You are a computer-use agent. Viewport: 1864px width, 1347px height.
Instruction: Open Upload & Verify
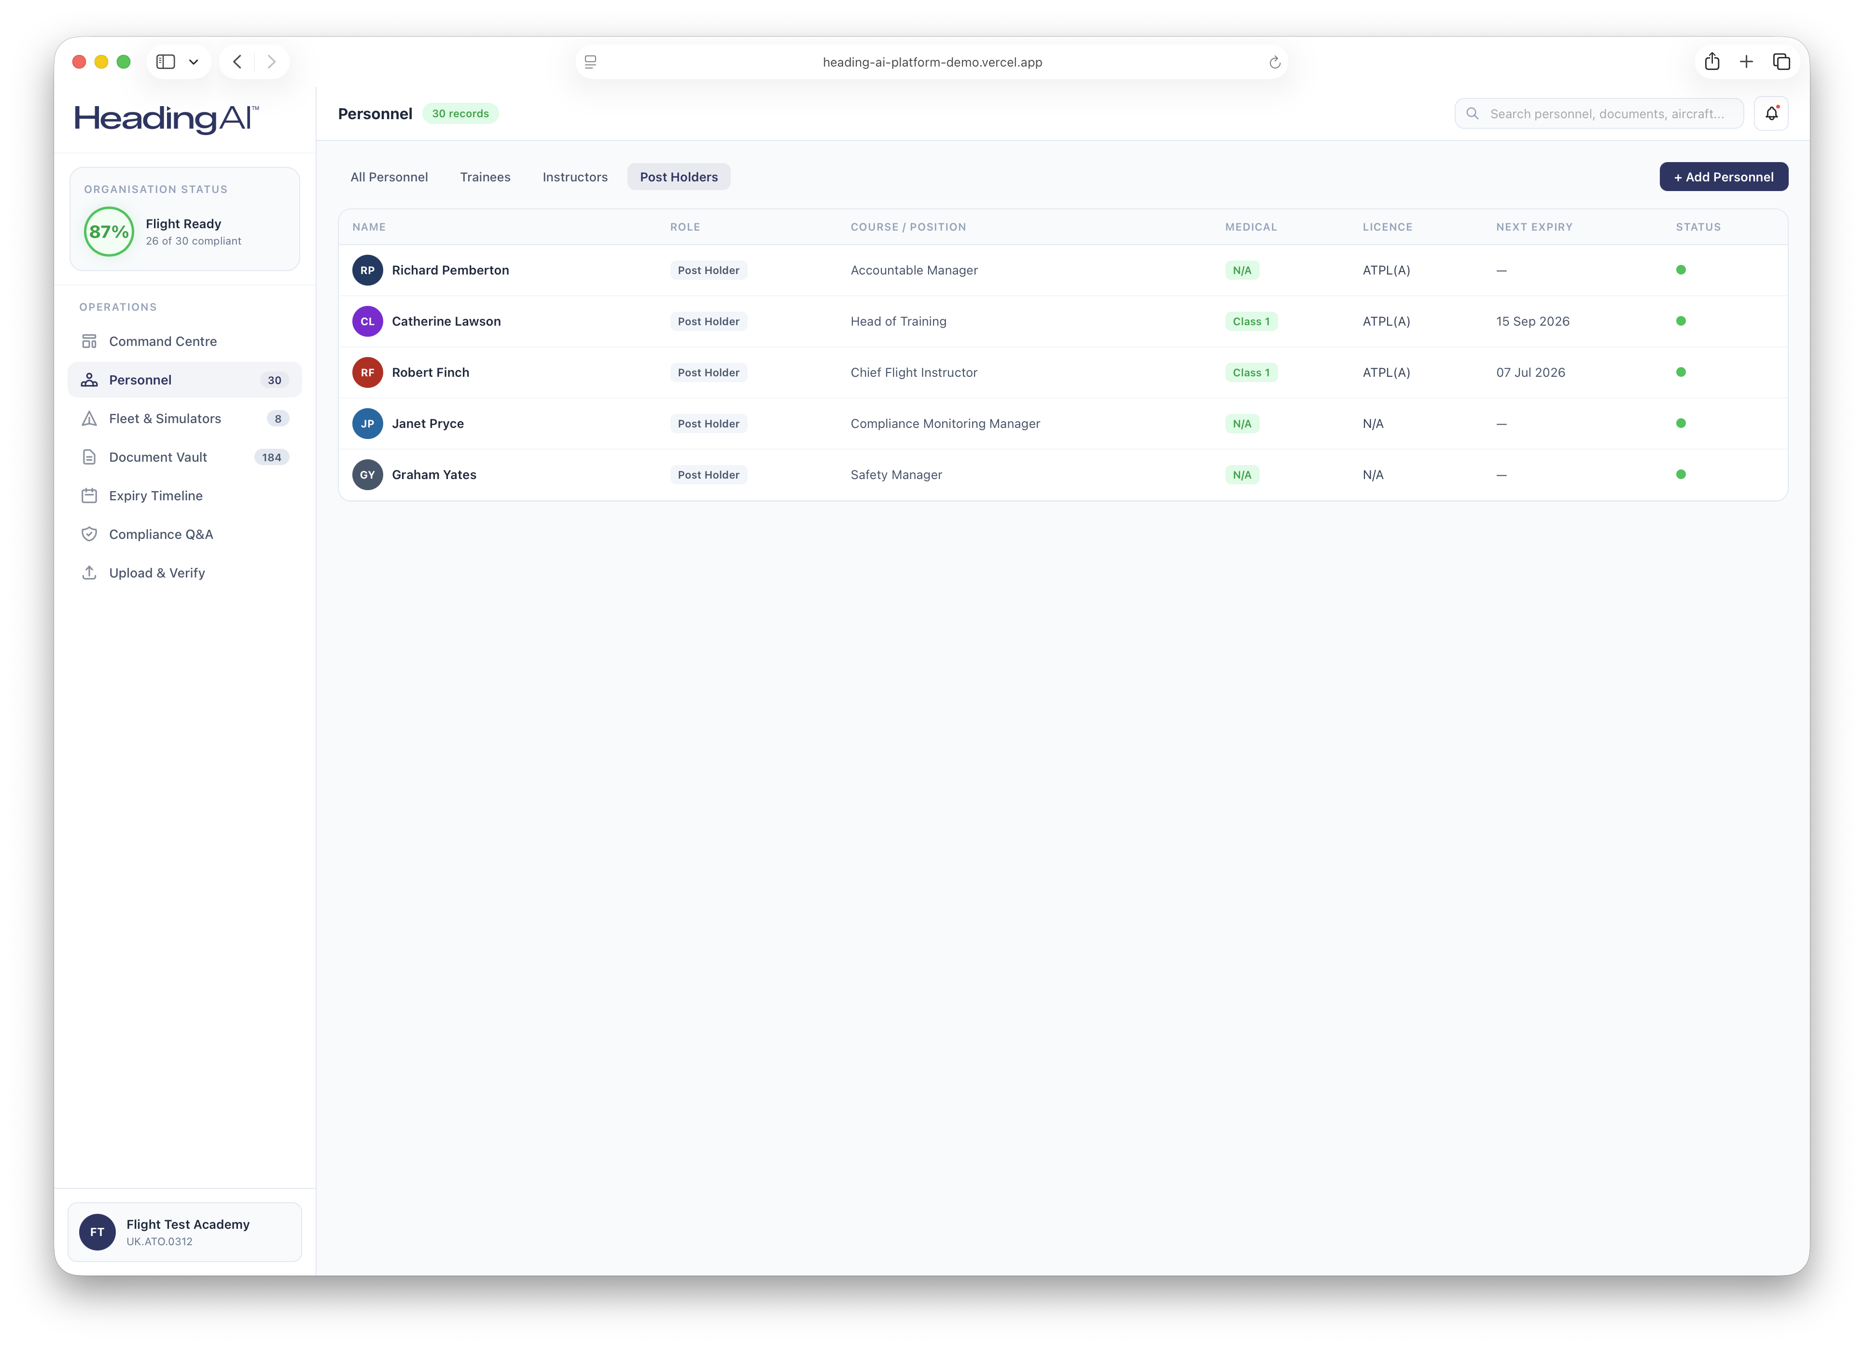tap(157, 573)
